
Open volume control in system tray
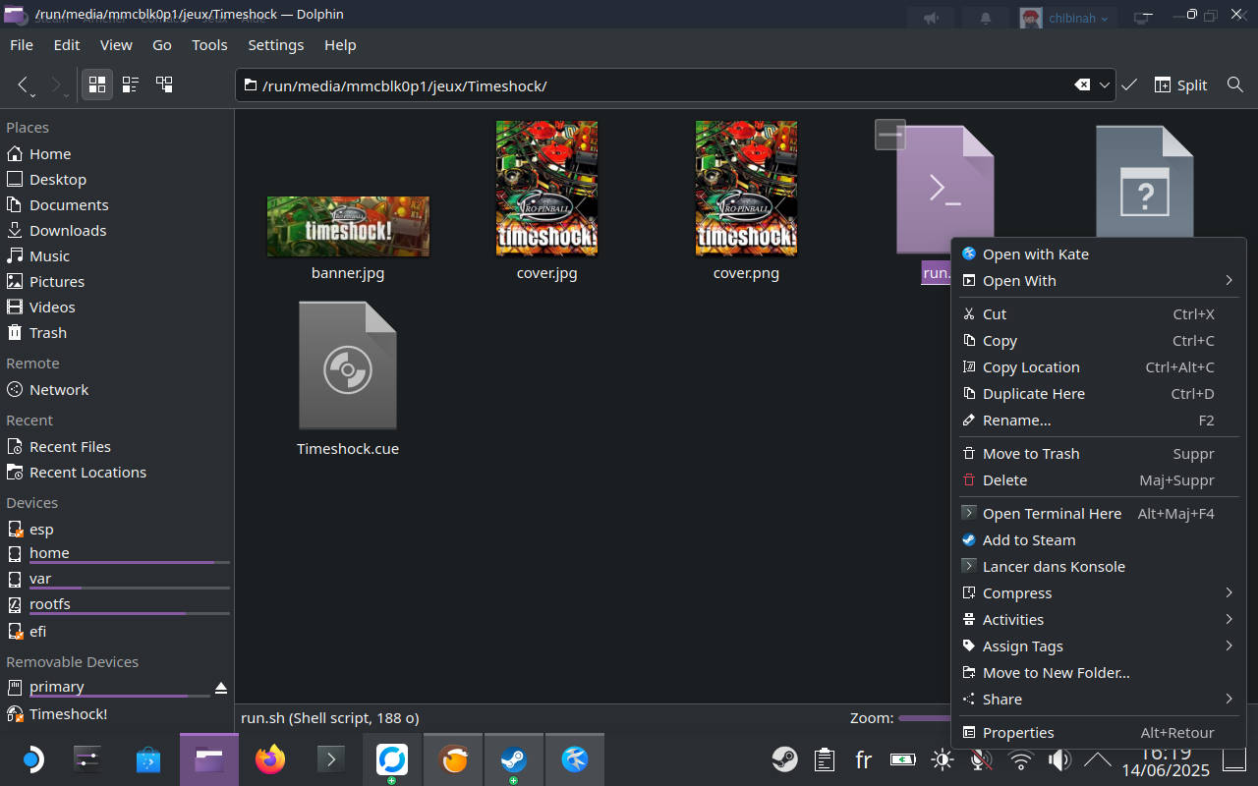click(x=1059, y=759)
